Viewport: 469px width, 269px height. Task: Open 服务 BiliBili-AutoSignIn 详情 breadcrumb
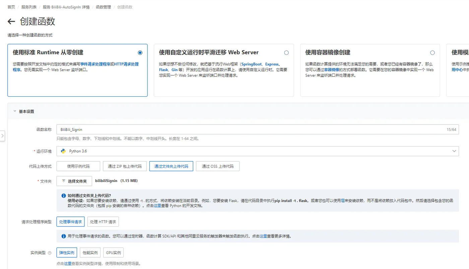pos(66,7)
